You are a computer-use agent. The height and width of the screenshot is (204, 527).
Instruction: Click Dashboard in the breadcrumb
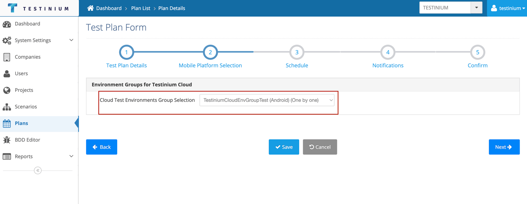(109, 8)
